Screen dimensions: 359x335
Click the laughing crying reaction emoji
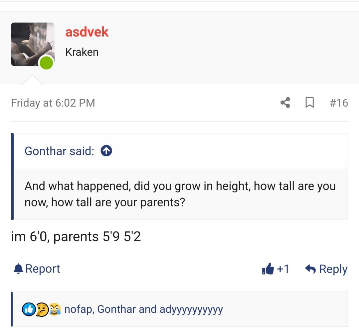click(55, 309)
